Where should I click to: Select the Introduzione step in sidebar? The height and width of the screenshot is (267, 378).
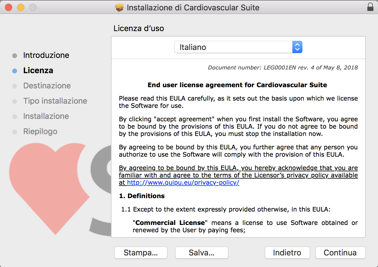click(46, 55)
